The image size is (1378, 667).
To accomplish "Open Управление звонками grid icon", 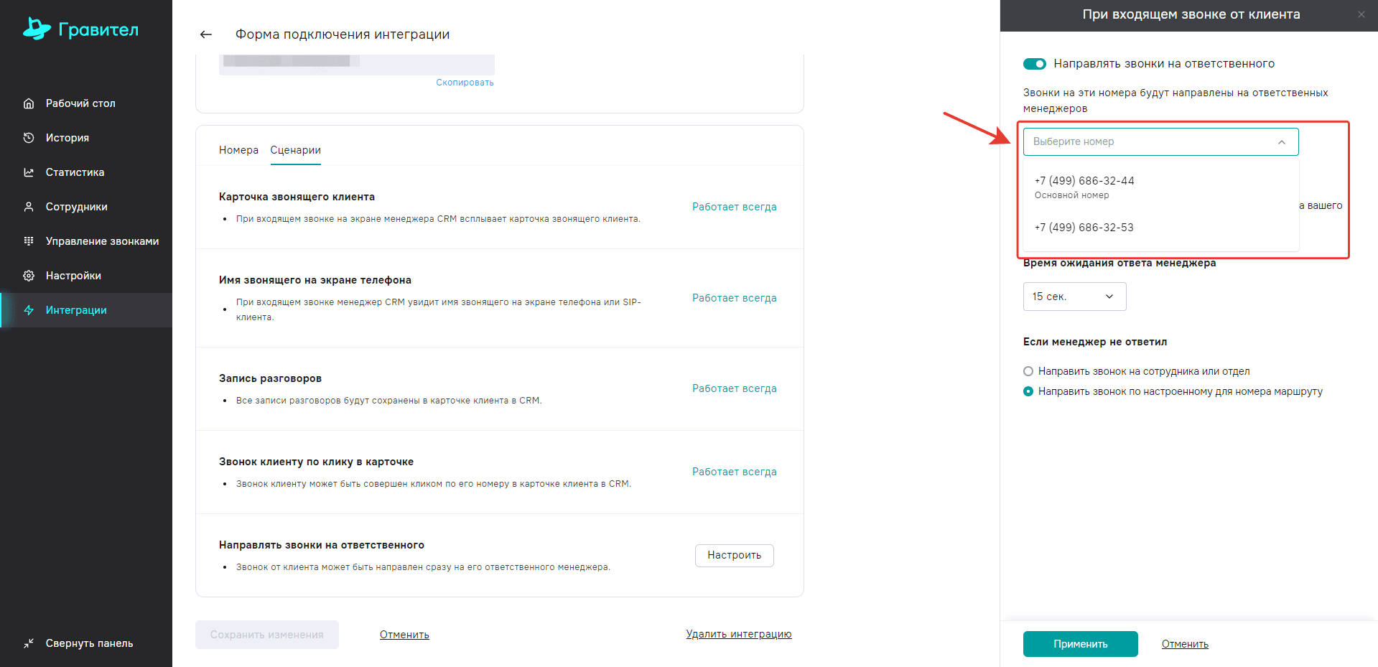I will 29,241.
